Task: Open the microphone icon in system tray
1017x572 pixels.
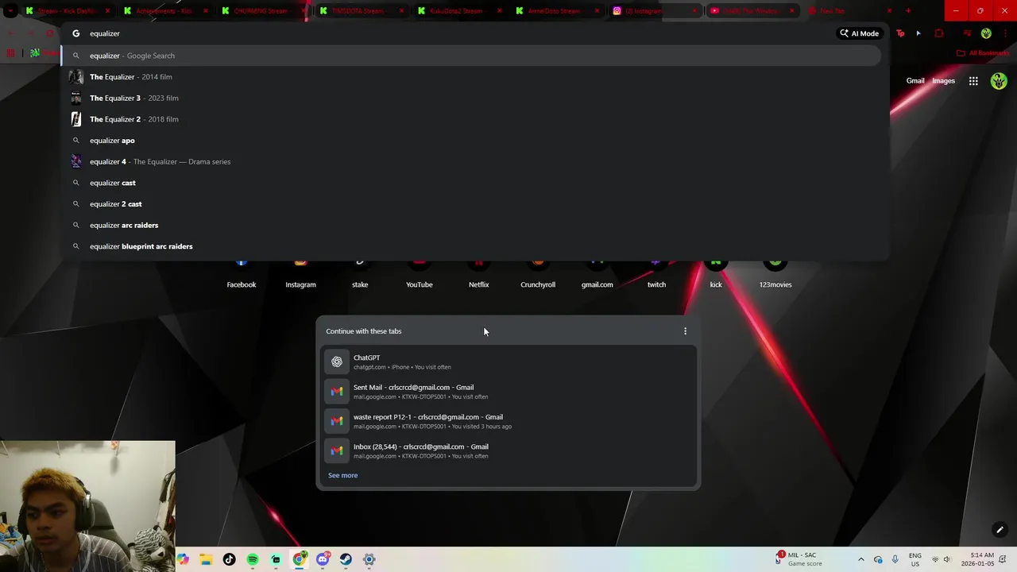Action: click(x=895, y=559)
